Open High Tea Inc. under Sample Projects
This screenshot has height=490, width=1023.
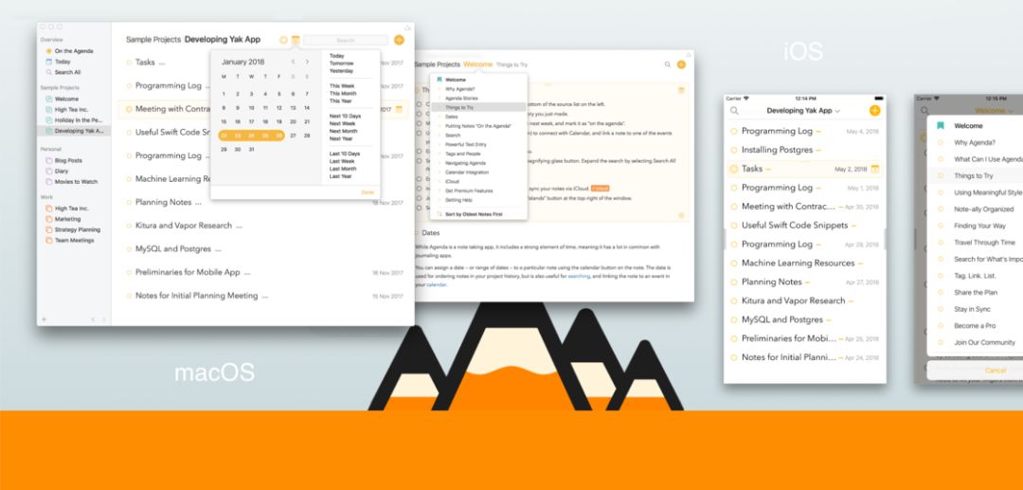pos(71,110)
